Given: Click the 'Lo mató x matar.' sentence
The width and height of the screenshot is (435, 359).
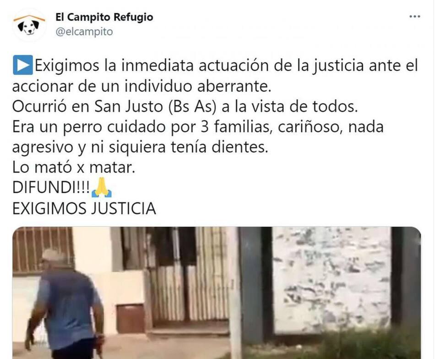Looking at the screenshot, I should [x=74, y=168].
